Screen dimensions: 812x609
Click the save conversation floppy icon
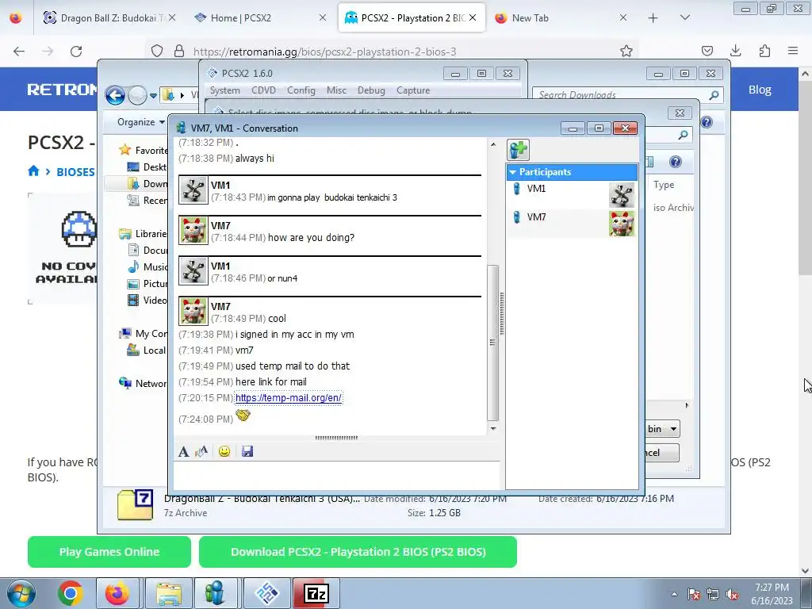click(247, 451)
